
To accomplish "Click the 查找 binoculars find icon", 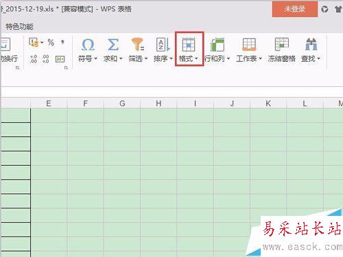I will pos(311,45).
